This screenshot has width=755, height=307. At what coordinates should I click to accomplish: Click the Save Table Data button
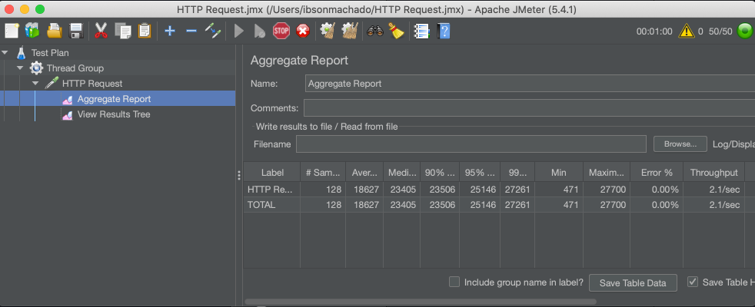tap(633, 283)
